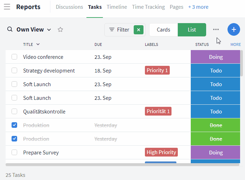Add a new task with plus button
This screenshot has width=245, height=180.
[x=233, y=29]
